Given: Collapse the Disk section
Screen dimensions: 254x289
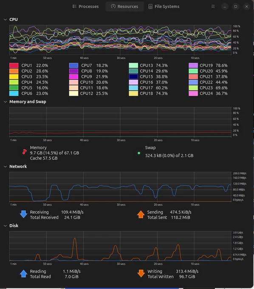Looking at the screenshot, I should pyautogui.click(x=6, y=226).
